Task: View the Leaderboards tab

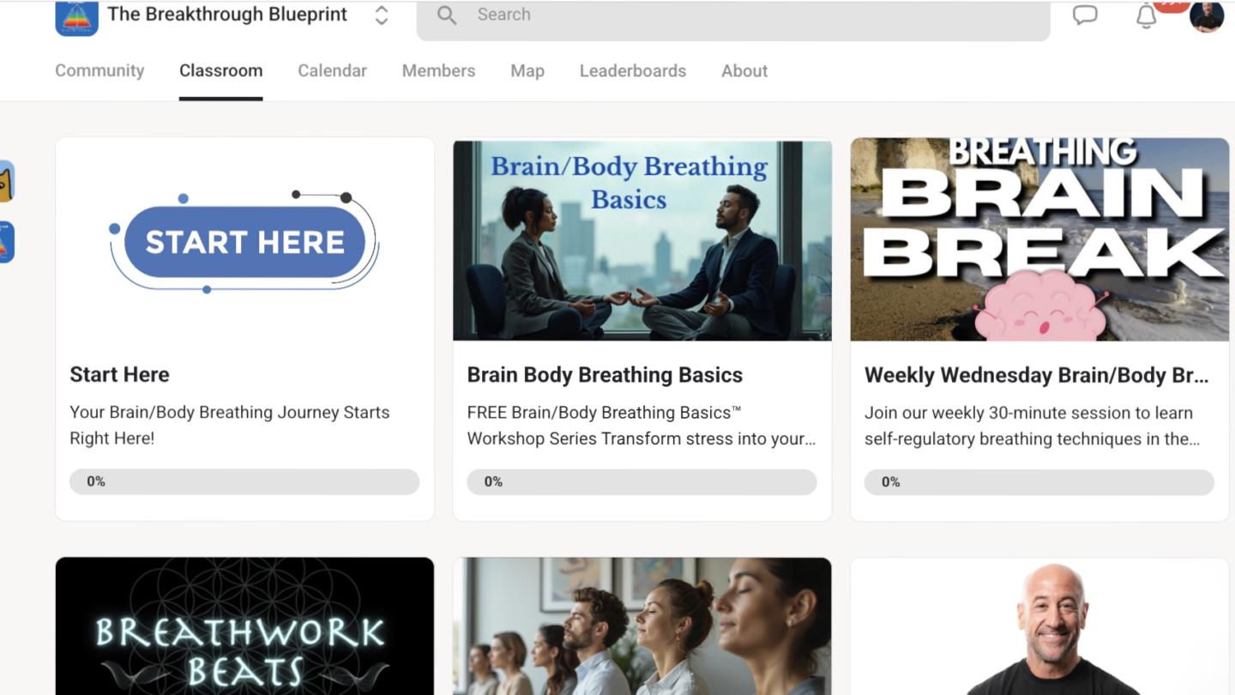Action: click(x=633, y=71)
